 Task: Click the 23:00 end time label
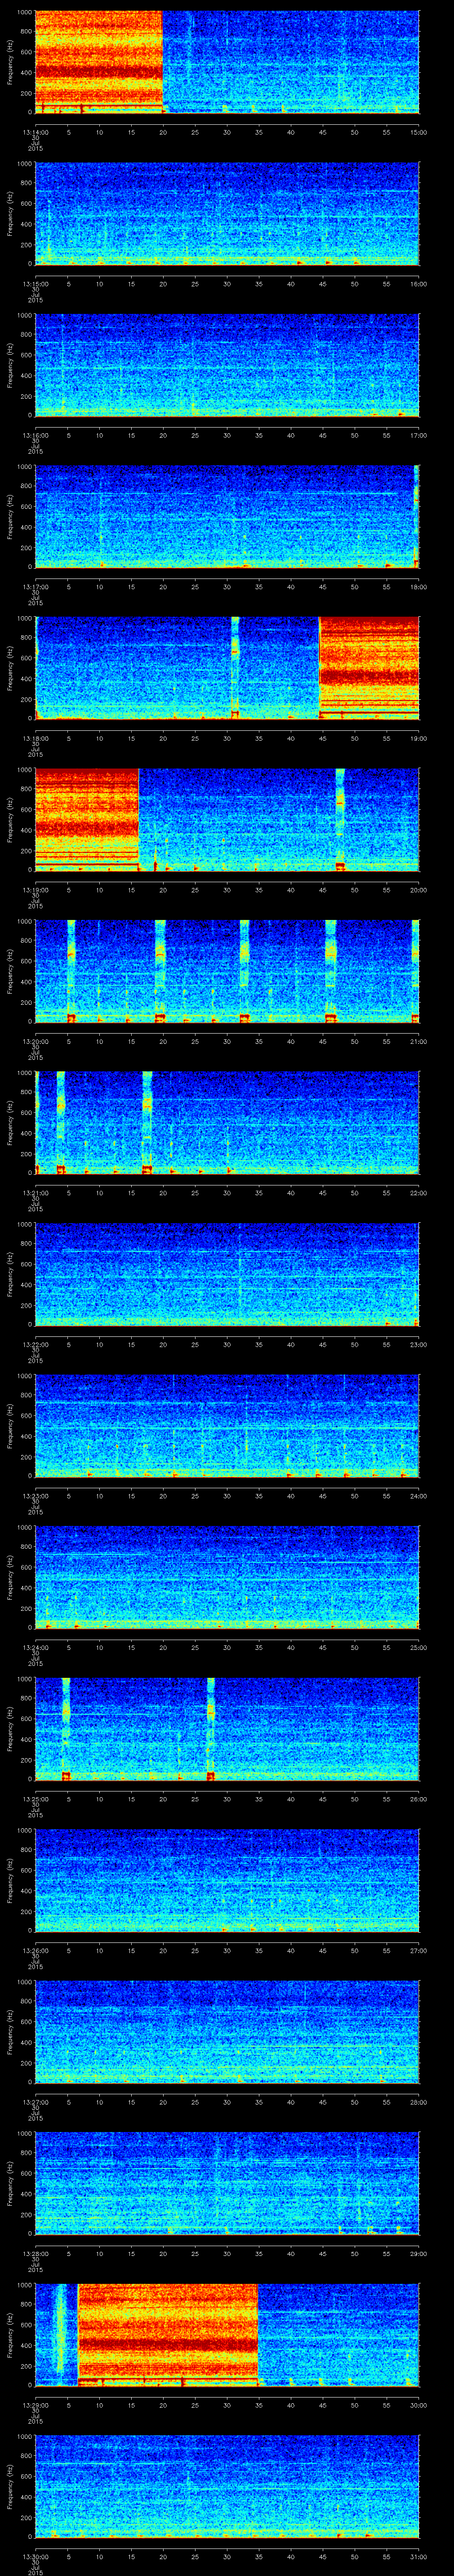418,1344
